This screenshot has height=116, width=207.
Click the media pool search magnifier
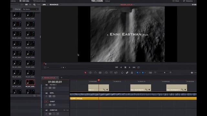(x=34, y=5)
